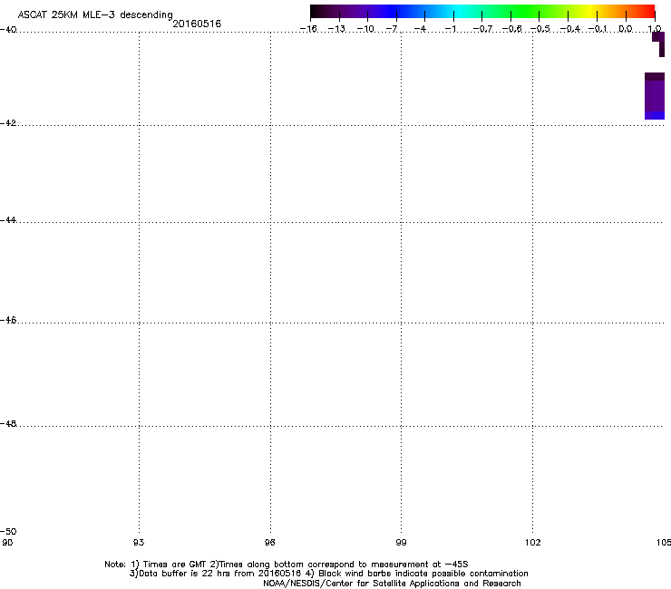The image size is (671, 589).
Task: Click the blue strip below the purple data block
Action: coord(655,115)
